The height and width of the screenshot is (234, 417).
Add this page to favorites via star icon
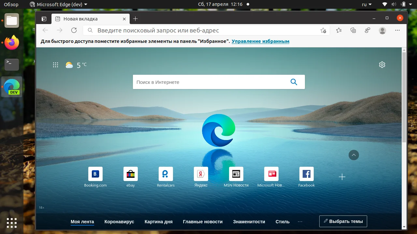coord(323,30)
